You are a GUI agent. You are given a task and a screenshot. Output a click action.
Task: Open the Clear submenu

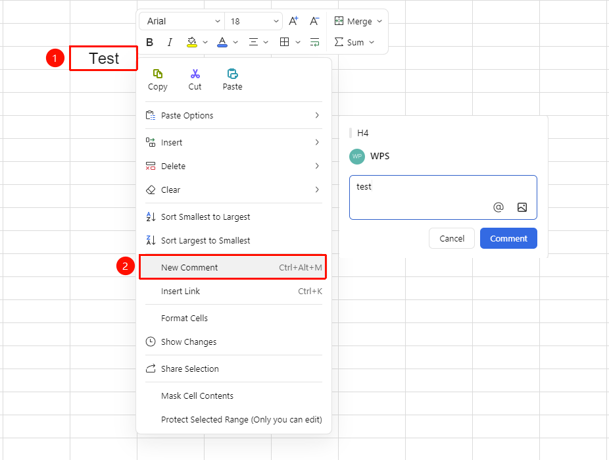point(234,190)
